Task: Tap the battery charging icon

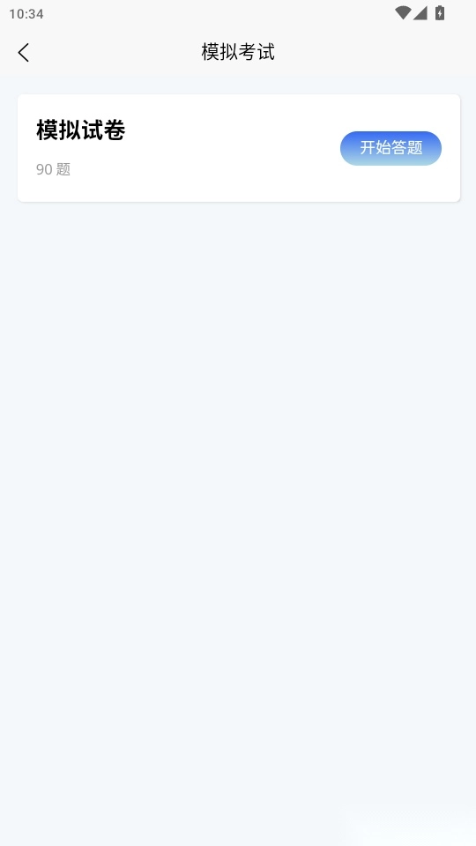Action: tap(440, 13)
